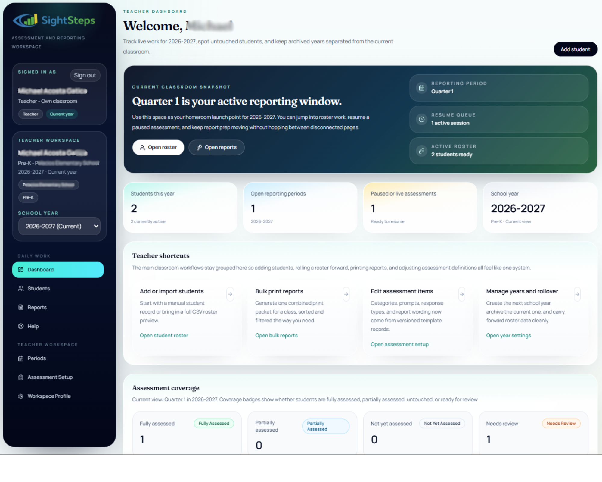Click the Reporting Period calendar icon
Screen dimensions: 602x482
(x=421, y=88)
